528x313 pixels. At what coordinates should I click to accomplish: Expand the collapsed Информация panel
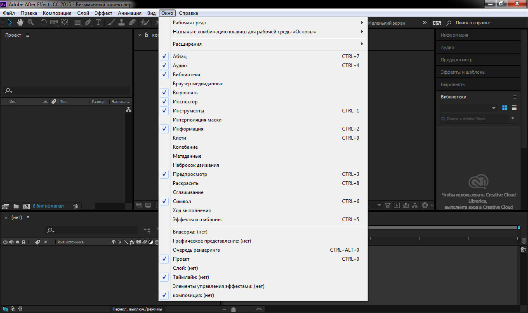478,35
